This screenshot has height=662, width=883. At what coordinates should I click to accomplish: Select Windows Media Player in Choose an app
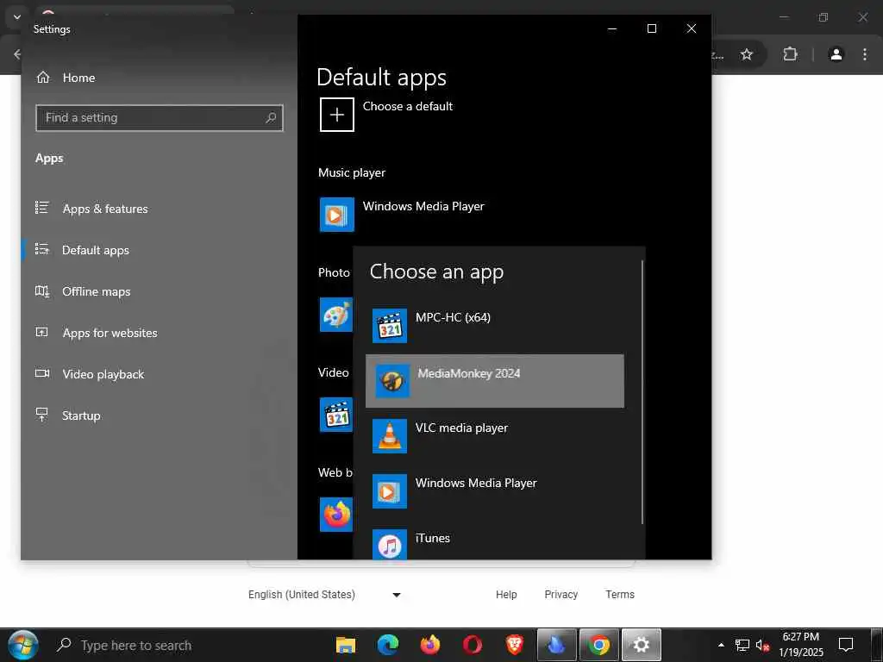point(494,490)
